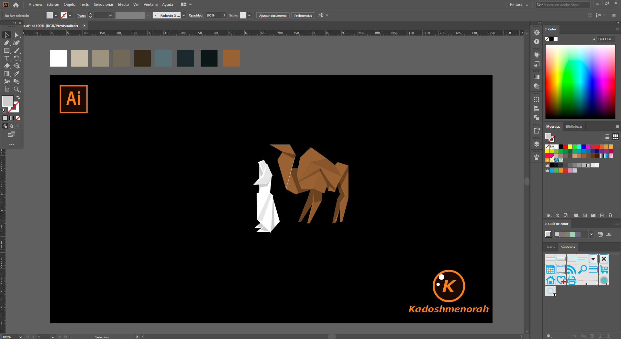Open the Align panel icon
This screenshot has width=621, height=339.
[537, 109]
